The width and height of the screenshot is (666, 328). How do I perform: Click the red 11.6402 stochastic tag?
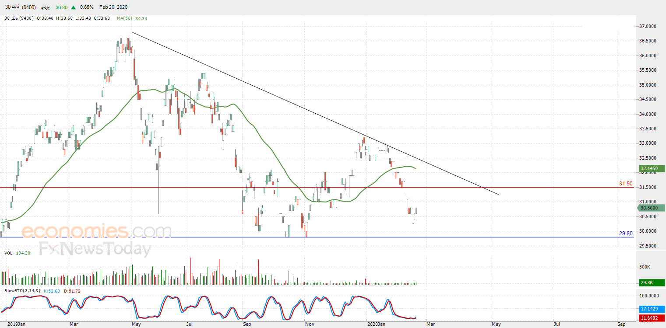point(652,318)
